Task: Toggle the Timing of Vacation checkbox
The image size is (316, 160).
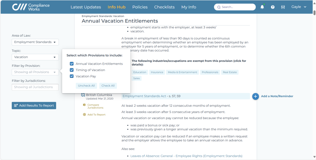Action: pyautogui.click(x=72, y=70)
